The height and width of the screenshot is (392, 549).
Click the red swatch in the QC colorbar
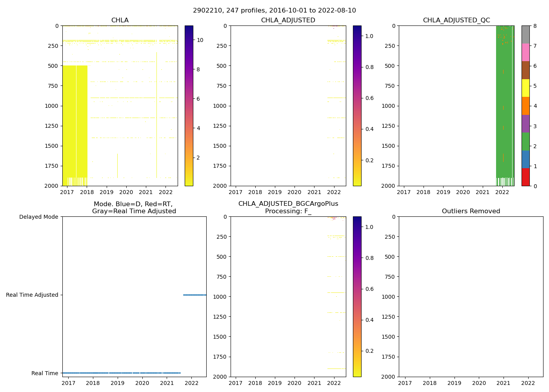(525, 177)
